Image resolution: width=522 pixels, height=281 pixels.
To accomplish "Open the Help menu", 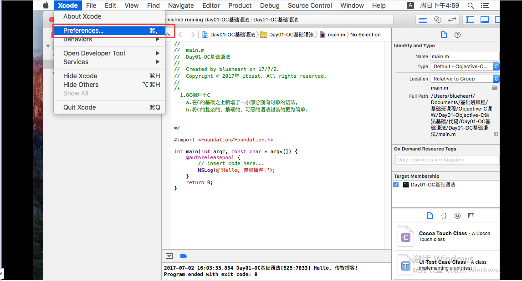I will [379, 5].
